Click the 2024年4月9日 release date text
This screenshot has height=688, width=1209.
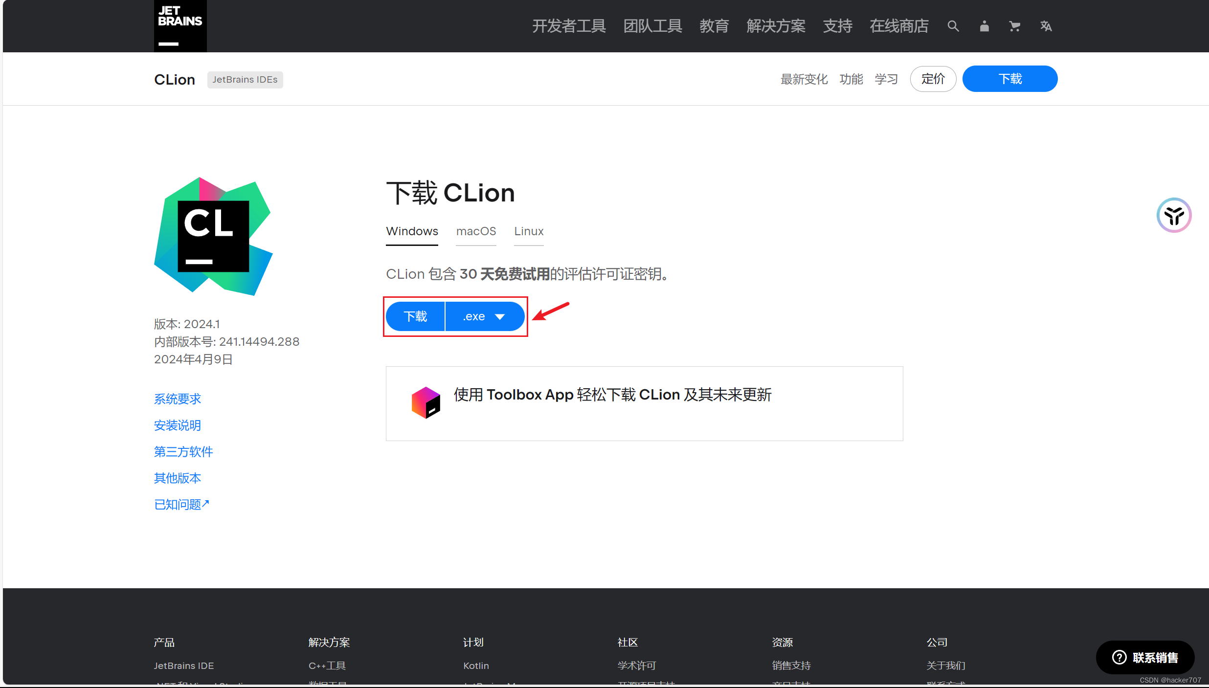[193, 359]
